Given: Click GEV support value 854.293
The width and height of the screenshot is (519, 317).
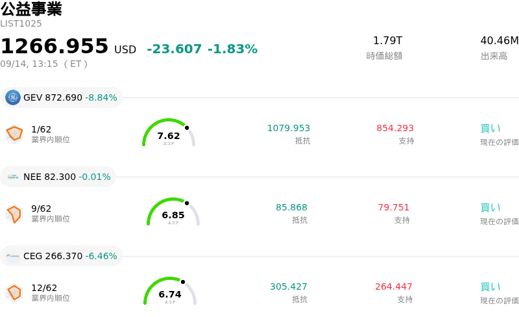Looking at the screenshot, I should pos(395,128).
